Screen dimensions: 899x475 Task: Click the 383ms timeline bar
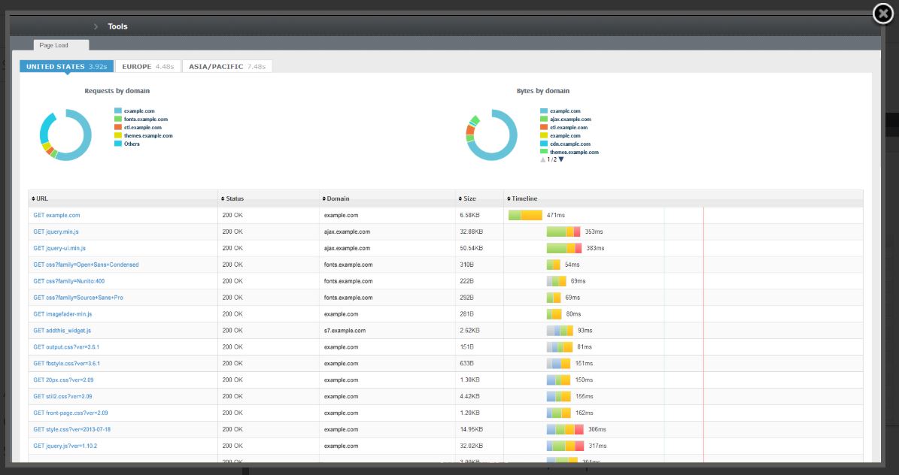(564, 248)
